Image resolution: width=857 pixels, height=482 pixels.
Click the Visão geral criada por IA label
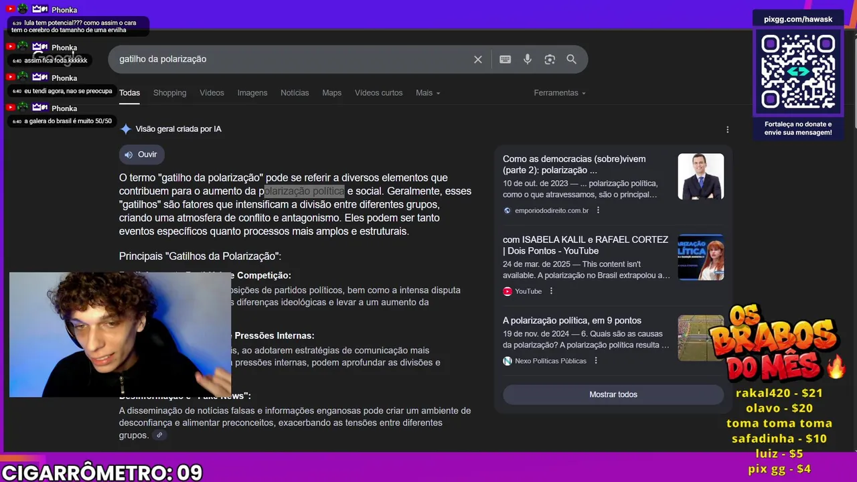pyautogui.click(x=178, y=129)
